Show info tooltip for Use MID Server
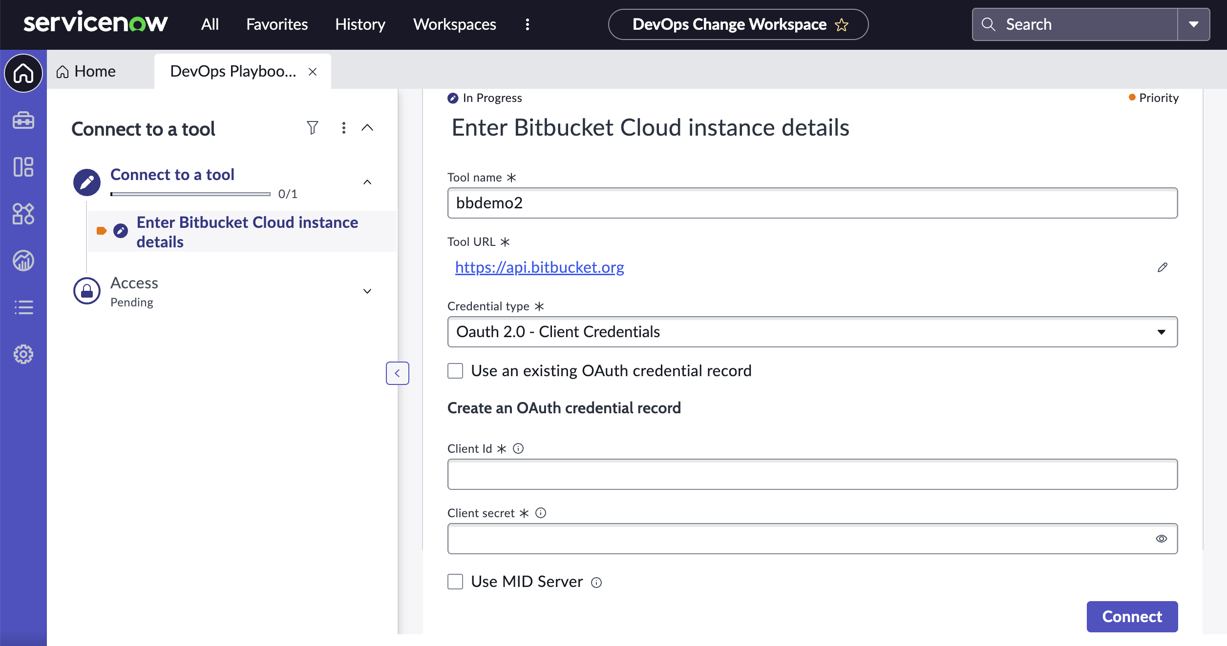 pos(596,583)
